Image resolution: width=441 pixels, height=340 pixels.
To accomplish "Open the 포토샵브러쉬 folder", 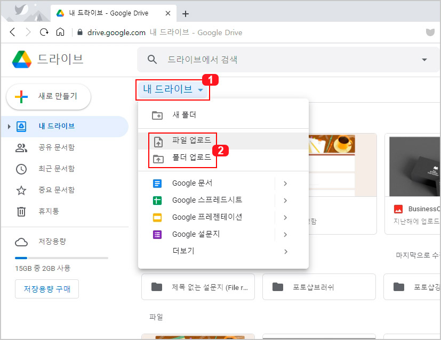I will tap(319, 287).
